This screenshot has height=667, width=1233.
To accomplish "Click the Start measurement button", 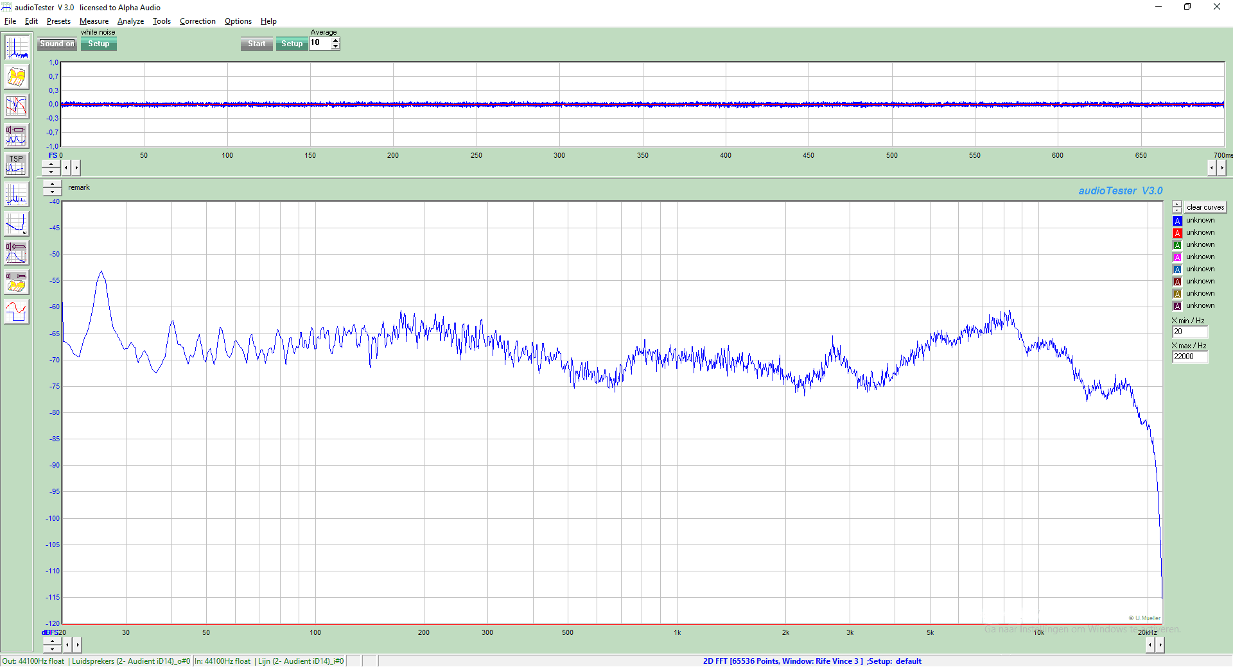I will [x=257, y=44].
